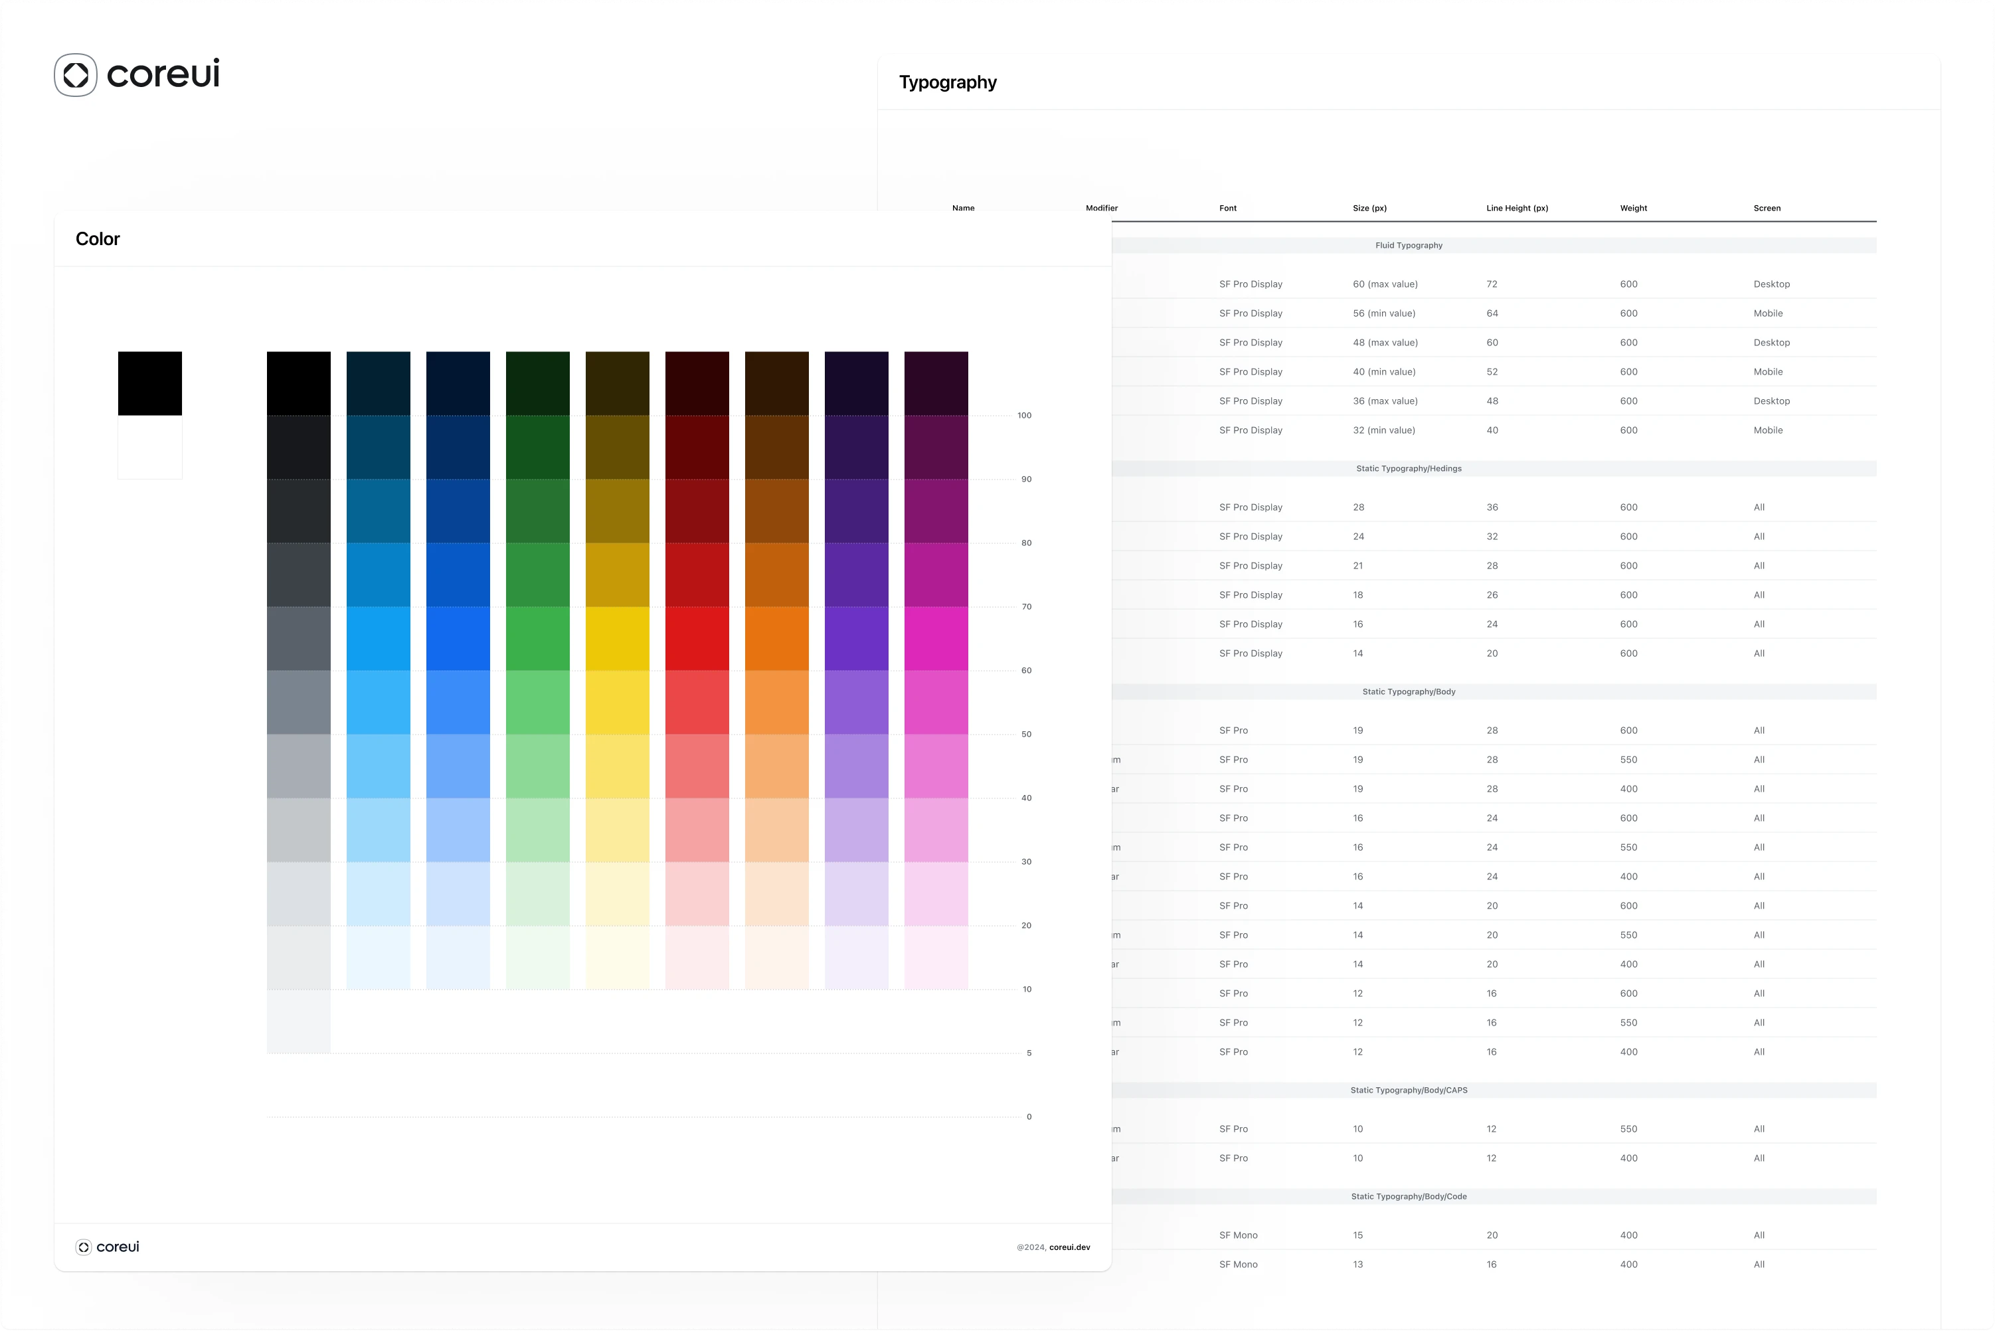The height and width of the screenshot is (1331, 1995).
Task: Click the SF Mono cell in the size 13 row
Action: pos(1238,1265)
